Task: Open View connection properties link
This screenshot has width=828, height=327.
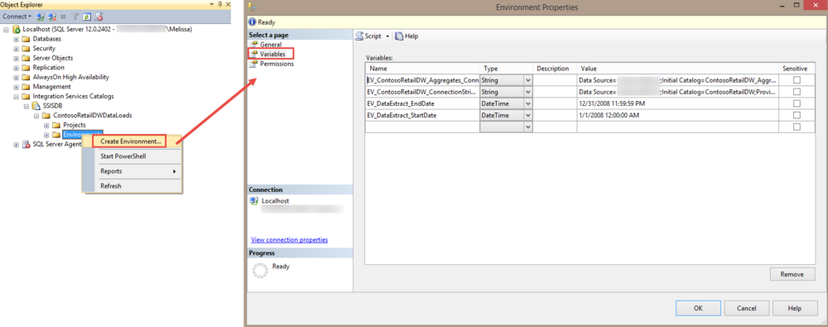Action: click(x=289, y=240)
